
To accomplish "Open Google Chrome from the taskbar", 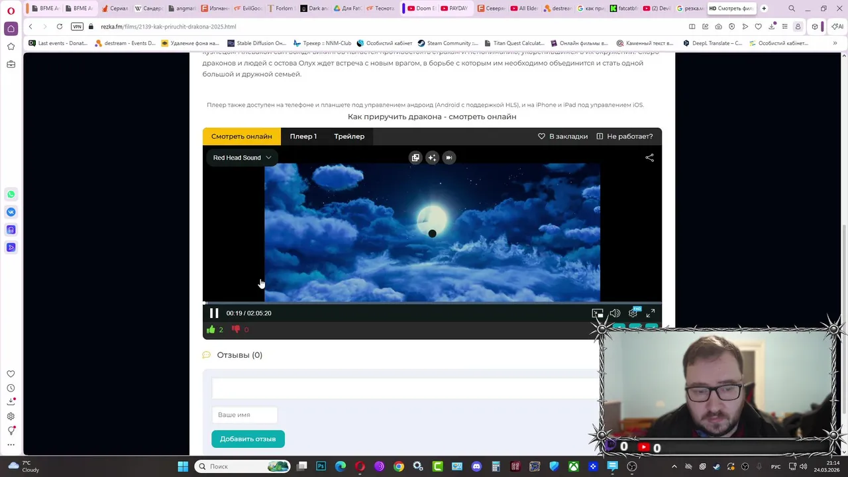I will click(x=399, y=466).
